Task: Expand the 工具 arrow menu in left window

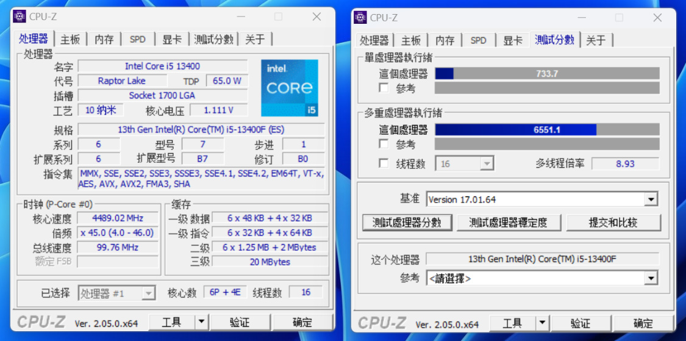Action: point(201,323)
